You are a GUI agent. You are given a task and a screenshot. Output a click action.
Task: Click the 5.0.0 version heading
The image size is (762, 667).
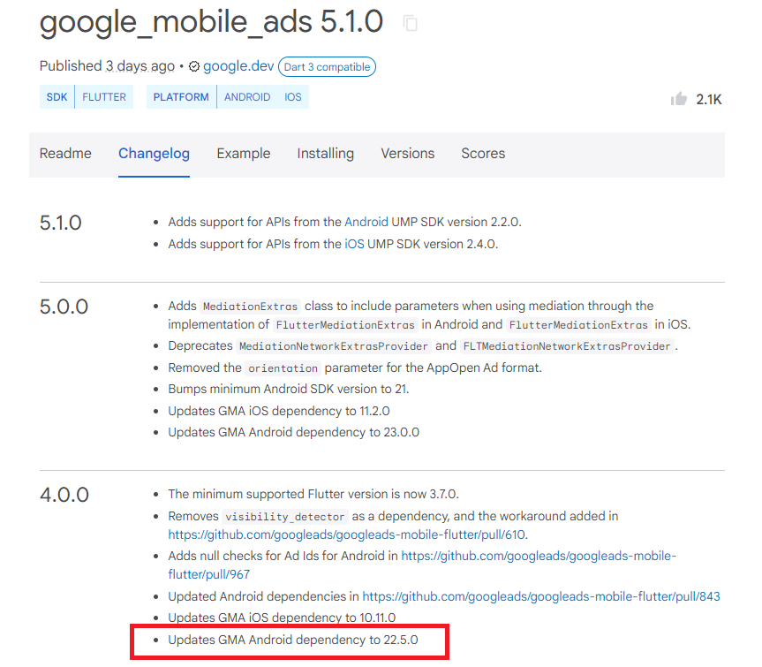coord(64,307)
